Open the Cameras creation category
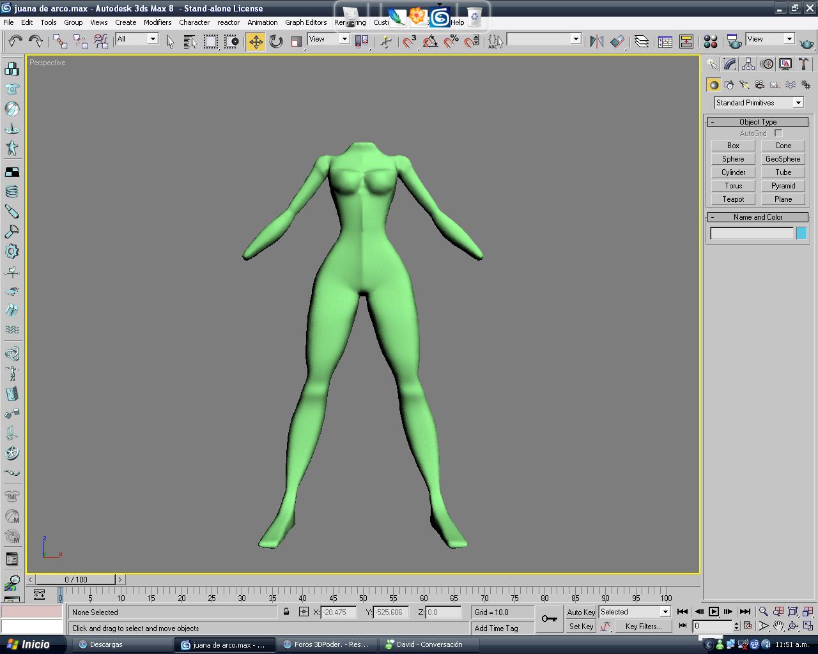The height and width of the screenshot is (654, 818). (759, 84)
